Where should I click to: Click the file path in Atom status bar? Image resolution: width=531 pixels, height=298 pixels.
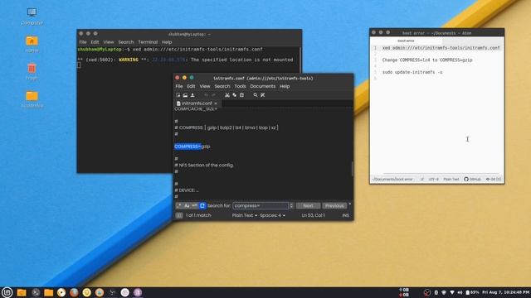392,179
